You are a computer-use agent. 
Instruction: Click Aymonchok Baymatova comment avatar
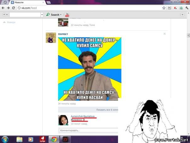[x=63, y=120]
